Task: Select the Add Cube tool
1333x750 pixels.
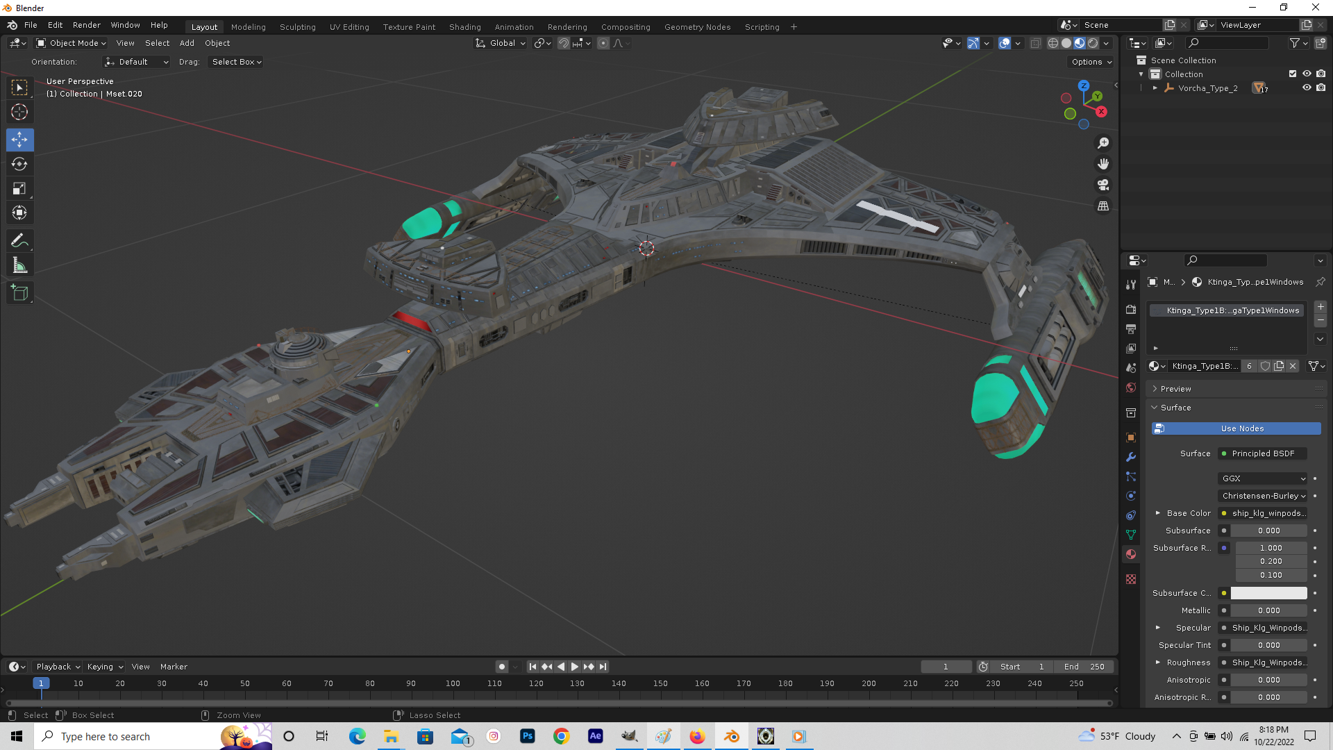Action: coord(19,293)
